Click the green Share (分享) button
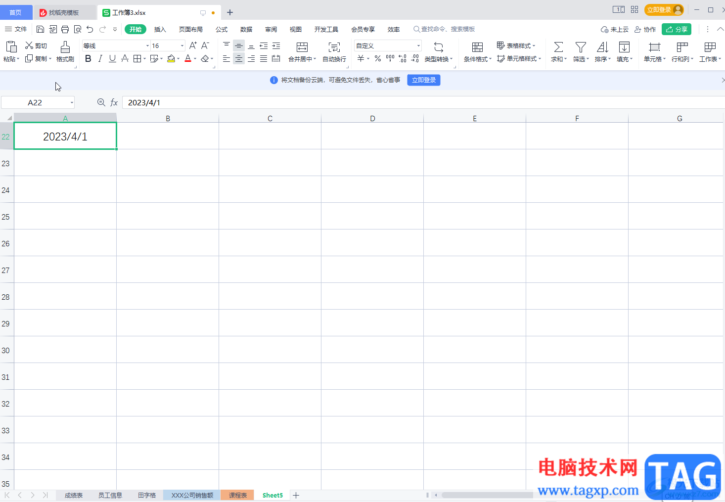725x502 pixels. 677,29
